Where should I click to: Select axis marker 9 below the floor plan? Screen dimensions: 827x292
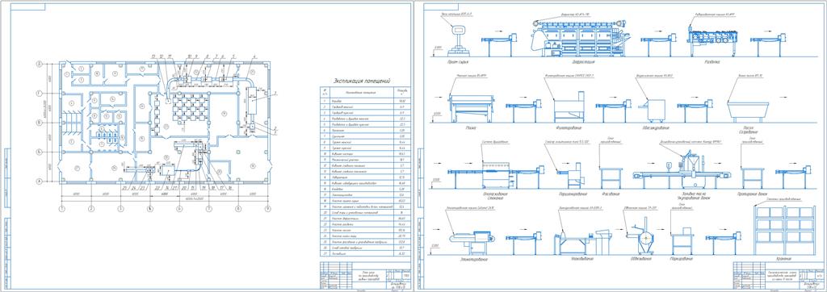(268, 209)
